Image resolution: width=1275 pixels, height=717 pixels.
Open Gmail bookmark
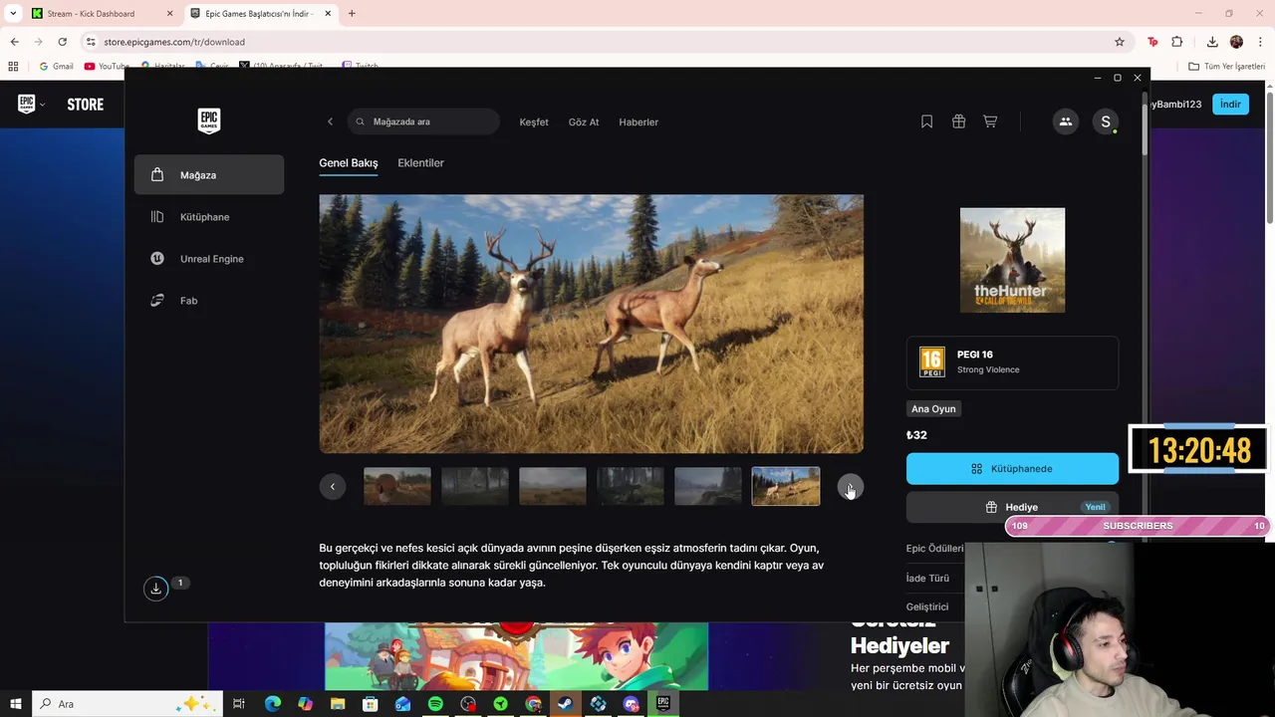56,66
